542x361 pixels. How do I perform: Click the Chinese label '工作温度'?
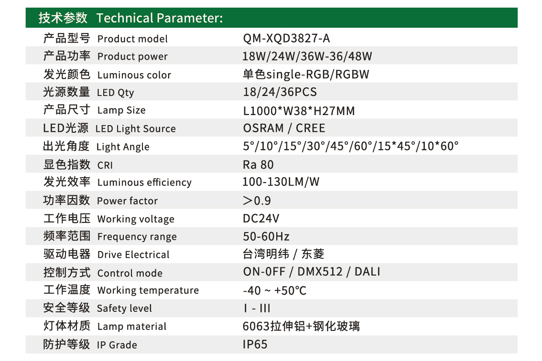point(67,289)
